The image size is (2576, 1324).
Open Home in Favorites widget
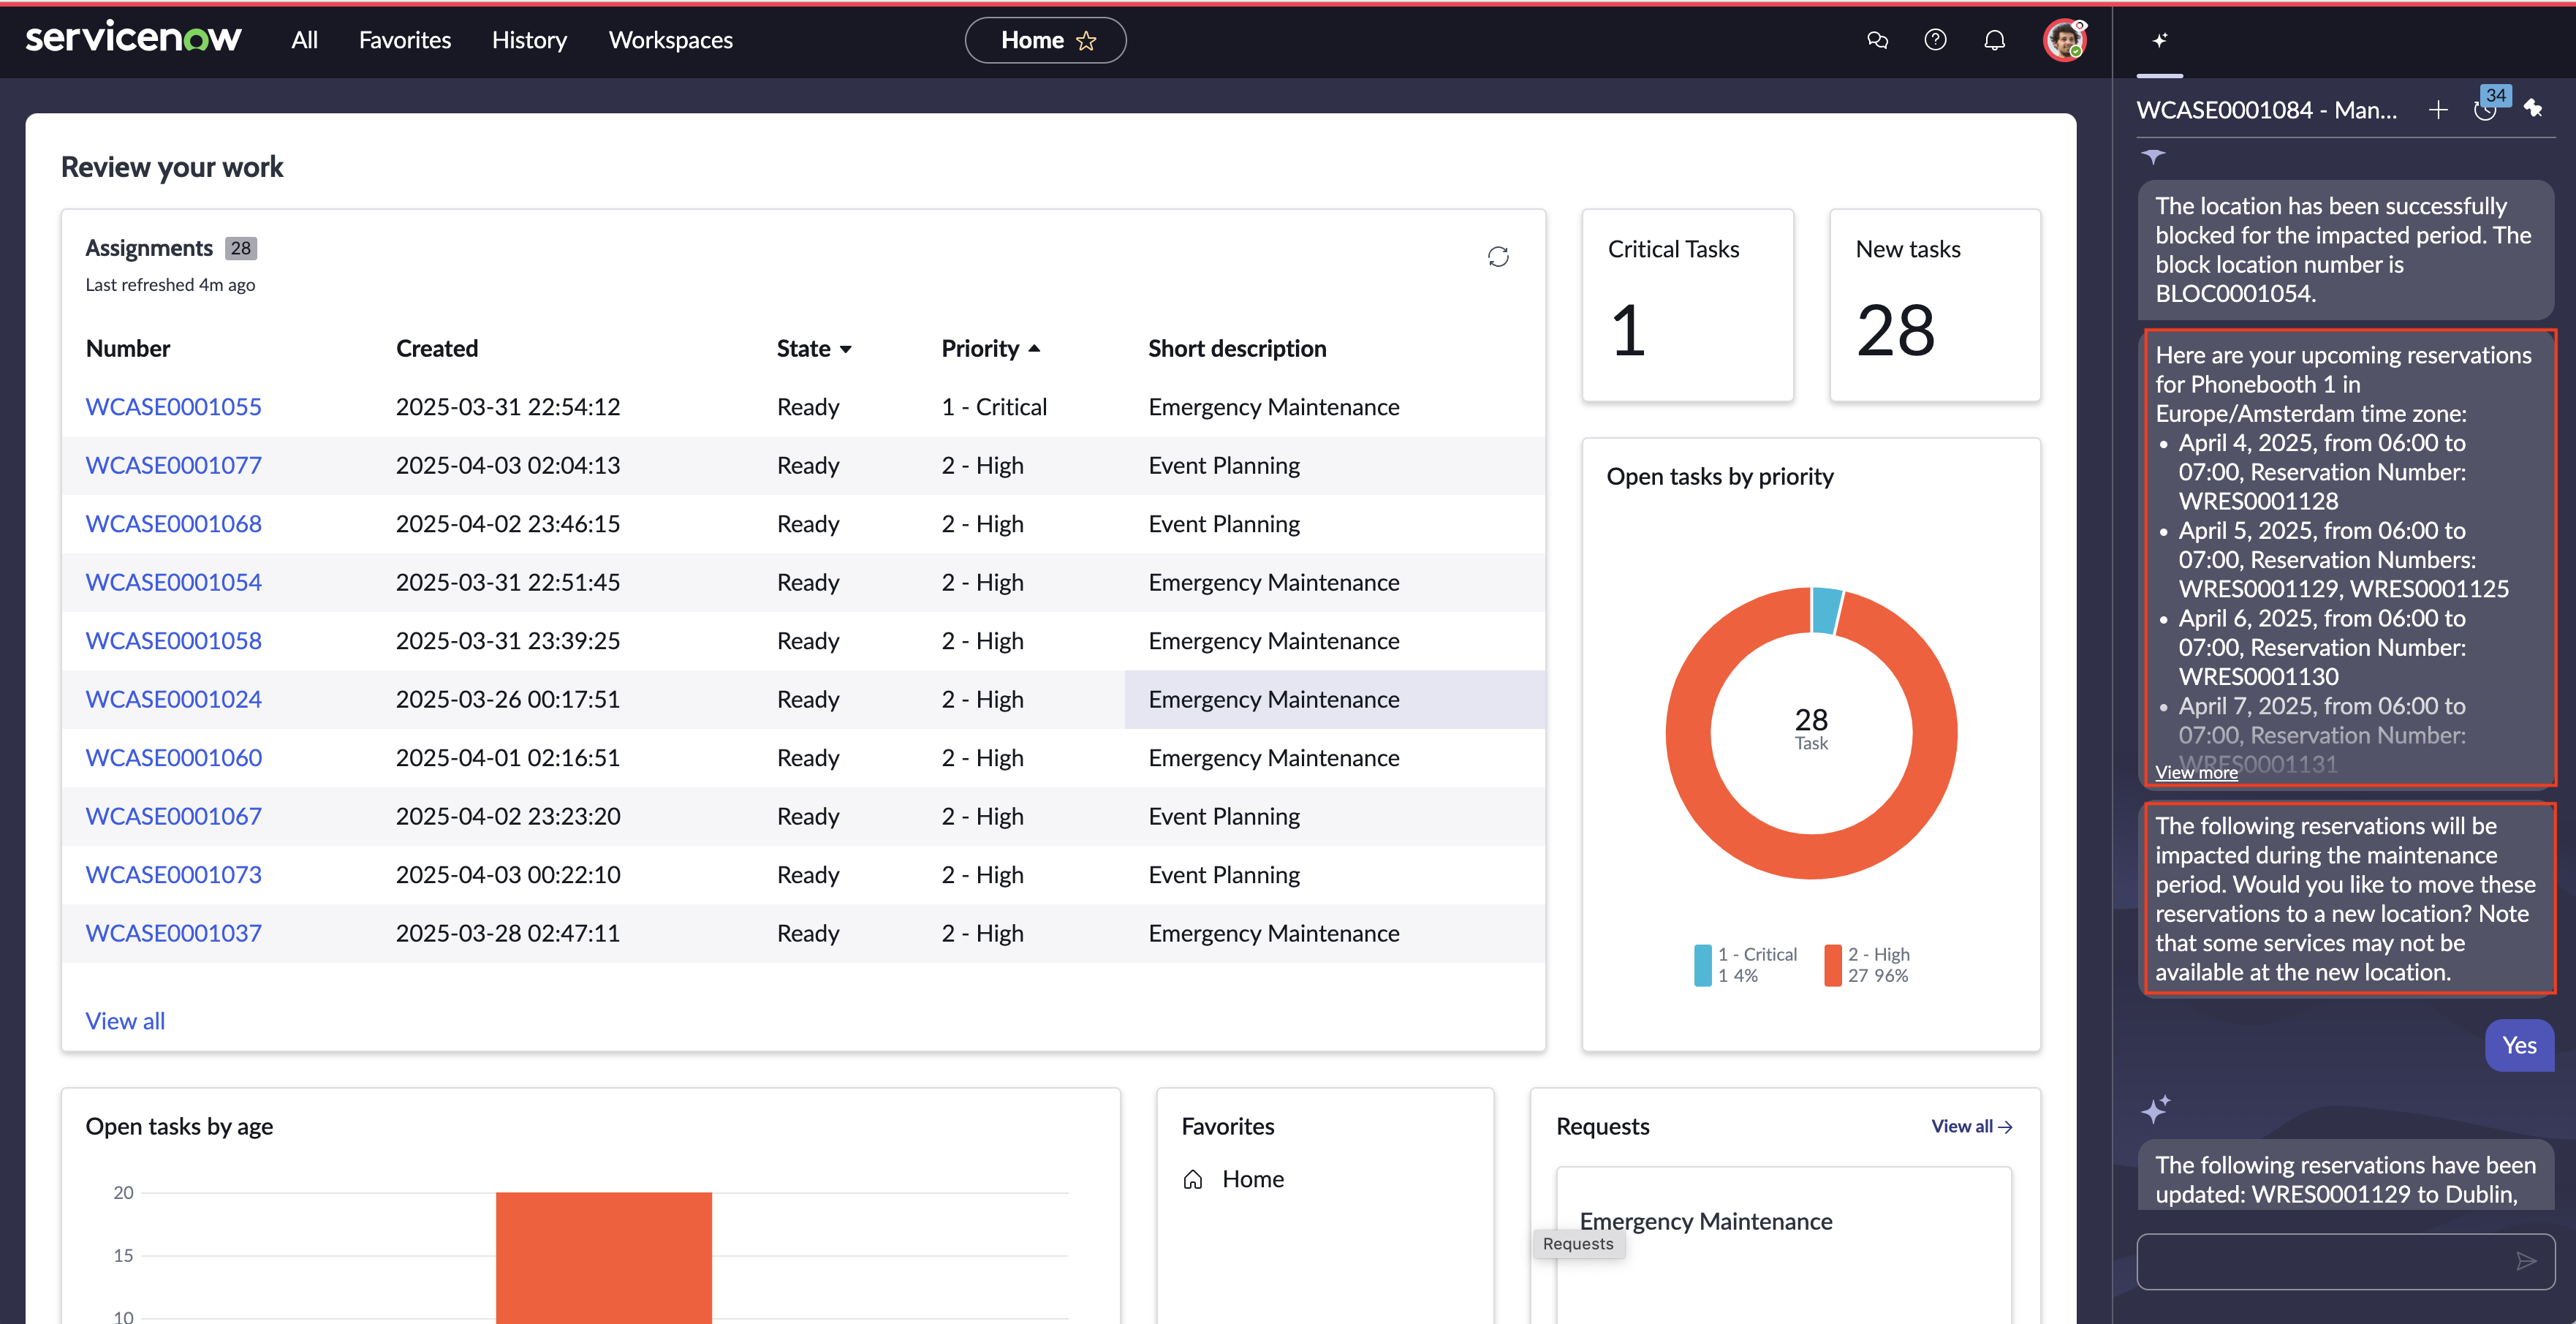(x=1252, y=1179)
